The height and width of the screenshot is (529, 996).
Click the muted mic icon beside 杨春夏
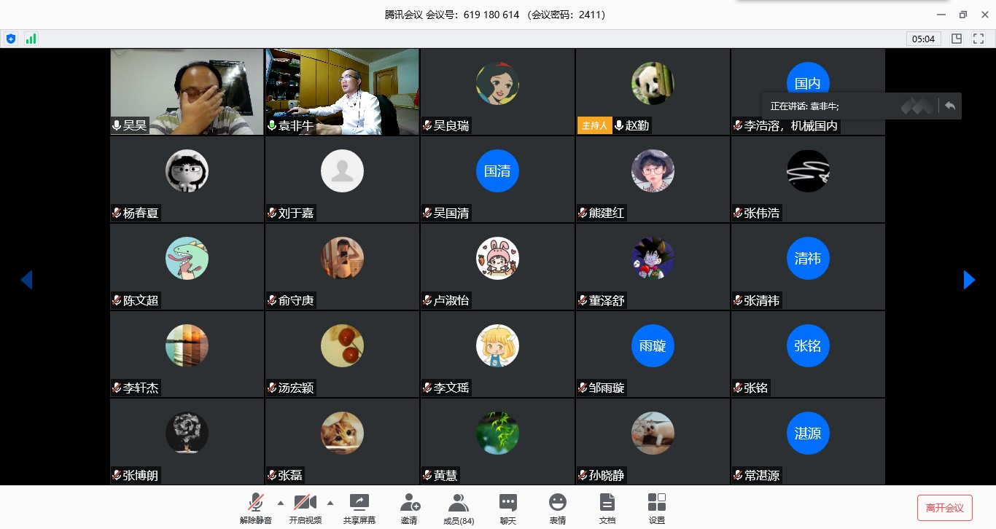pyautogui.click(x=117, y=213)
